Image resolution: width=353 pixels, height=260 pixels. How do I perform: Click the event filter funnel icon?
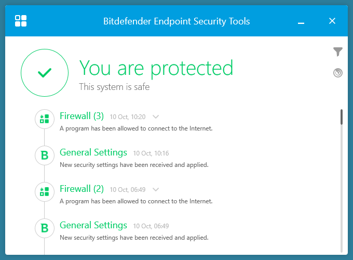coord(338,51)
